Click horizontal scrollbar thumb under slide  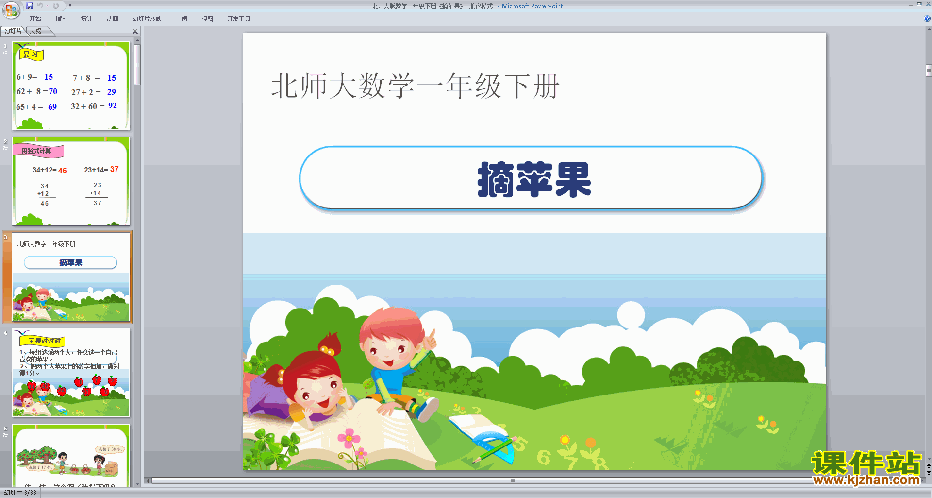[513, 481]
